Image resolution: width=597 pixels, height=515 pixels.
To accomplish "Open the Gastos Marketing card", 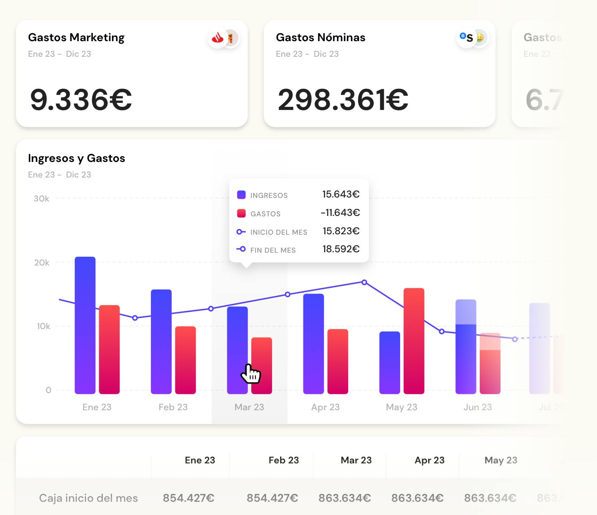I will (132, 74).
